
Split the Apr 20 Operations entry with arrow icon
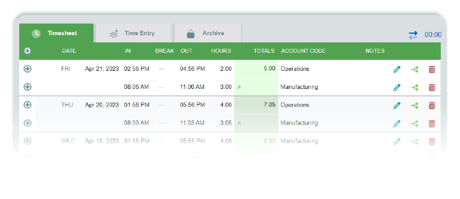click(x=414, y=105)
